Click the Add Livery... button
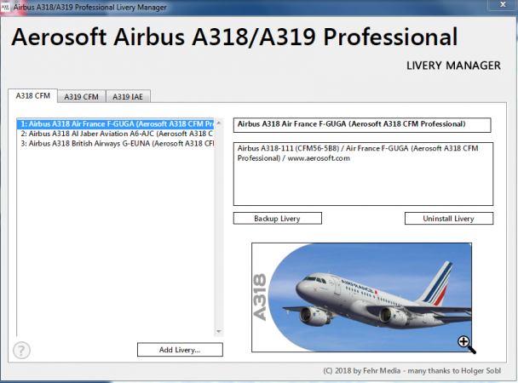The image size is (518, 383). pos(180,350)
